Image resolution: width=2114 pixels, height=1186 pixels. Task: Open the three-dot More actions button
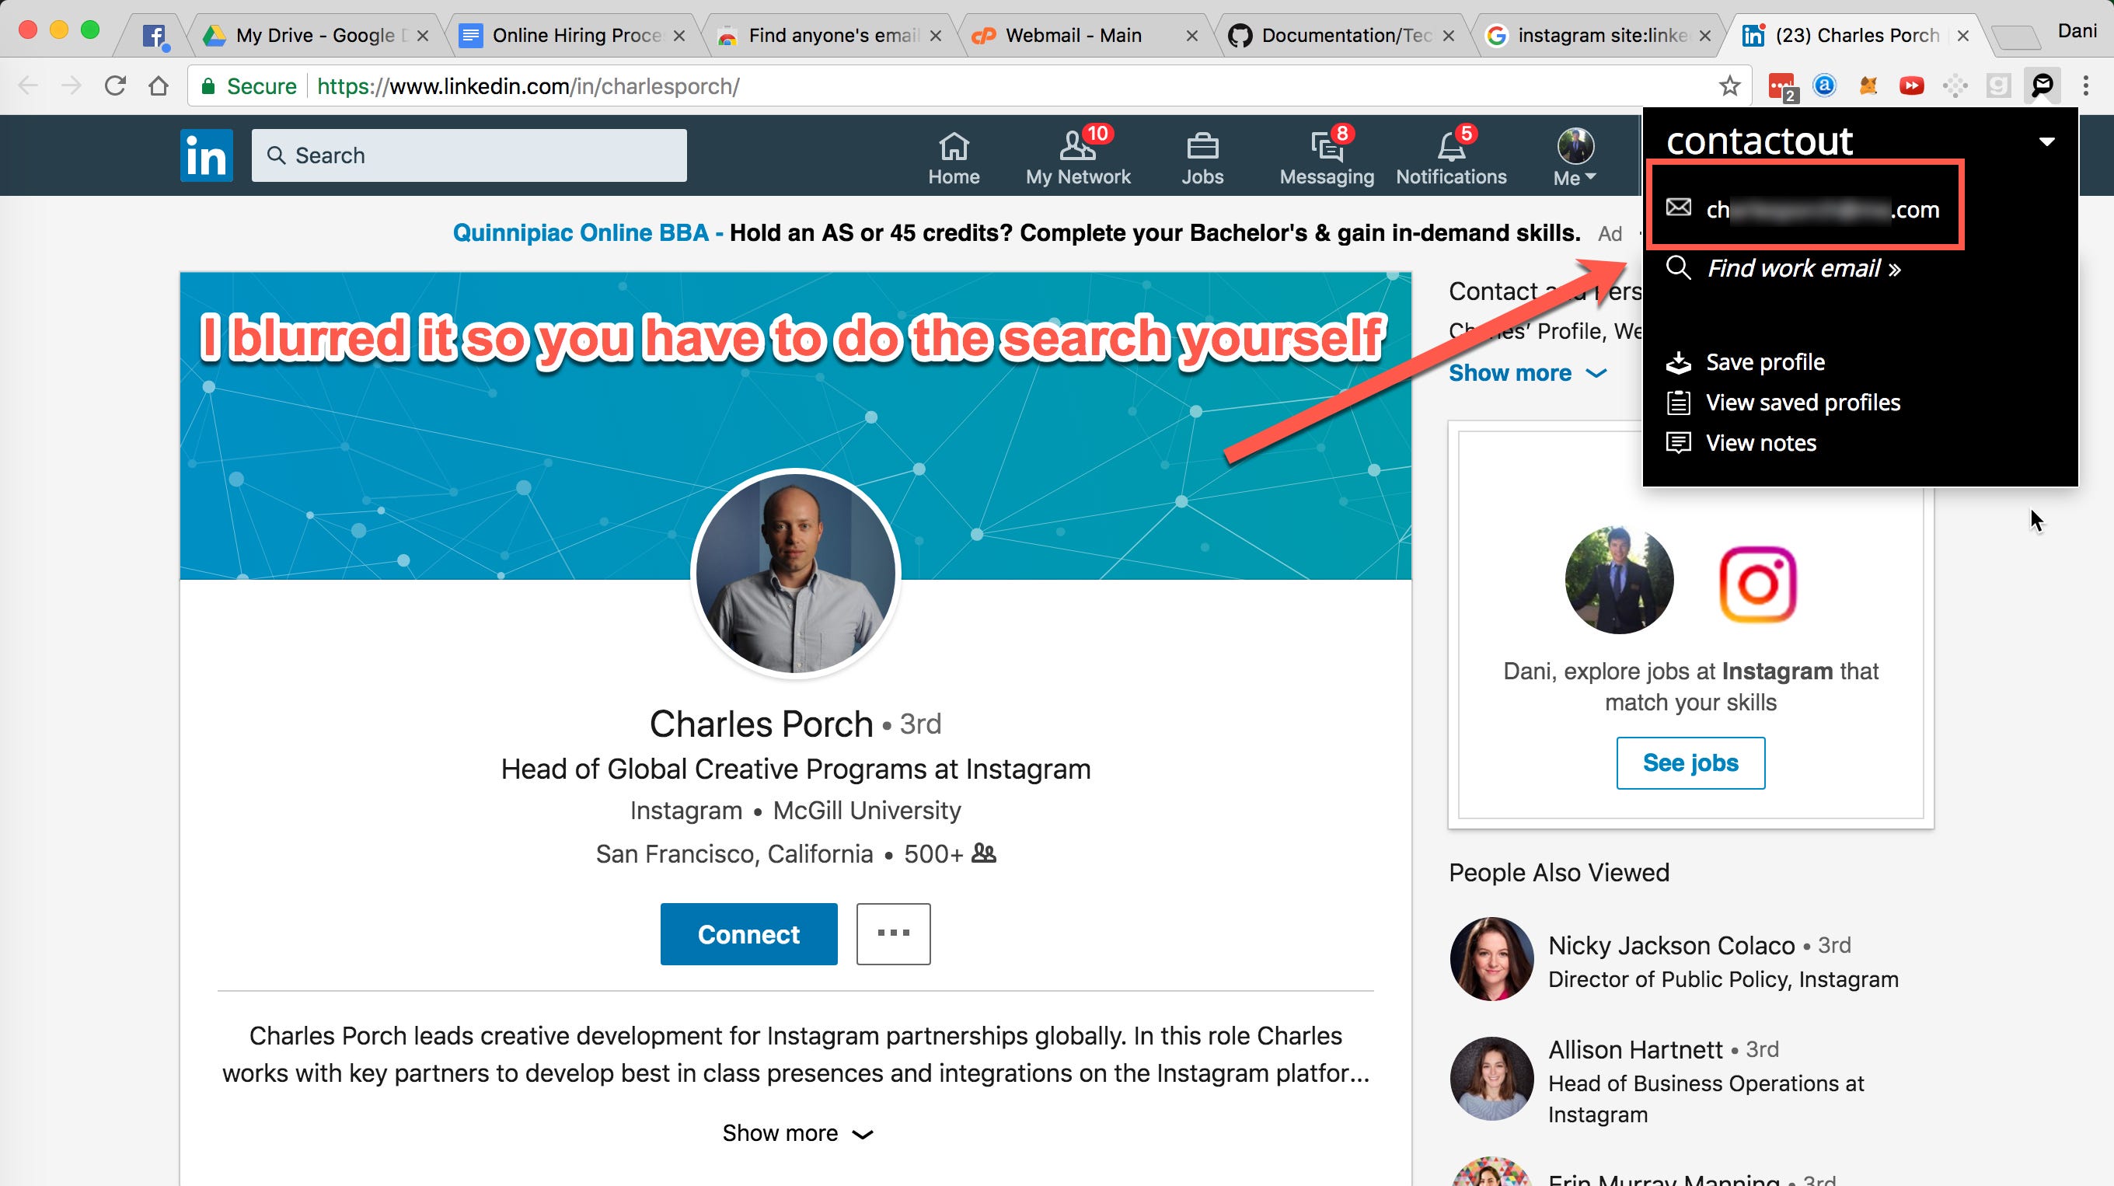pyautogui.click(x=893, y=933)
